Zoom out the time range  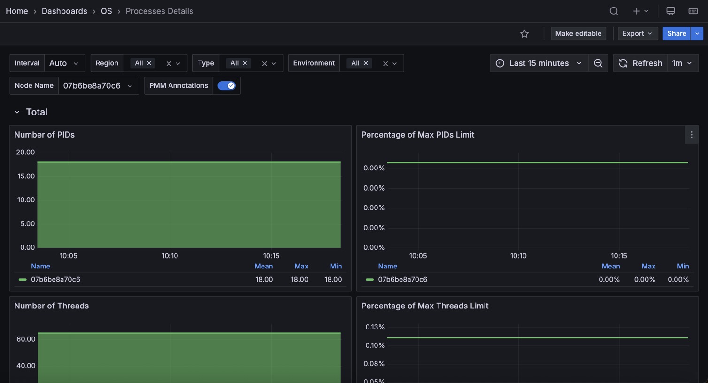pyautogui.click(x=598, y=63)
